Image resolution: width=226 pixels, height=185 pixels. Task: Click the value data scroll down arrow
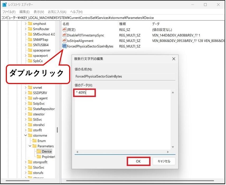(173, 147)
